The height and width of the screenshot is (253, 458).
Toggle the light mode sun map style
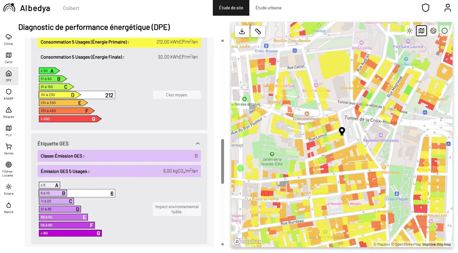click(409, 31)
